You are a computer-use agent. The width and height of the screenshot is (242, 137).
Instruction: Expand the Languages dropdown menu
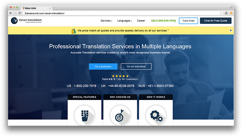[125, 21]
